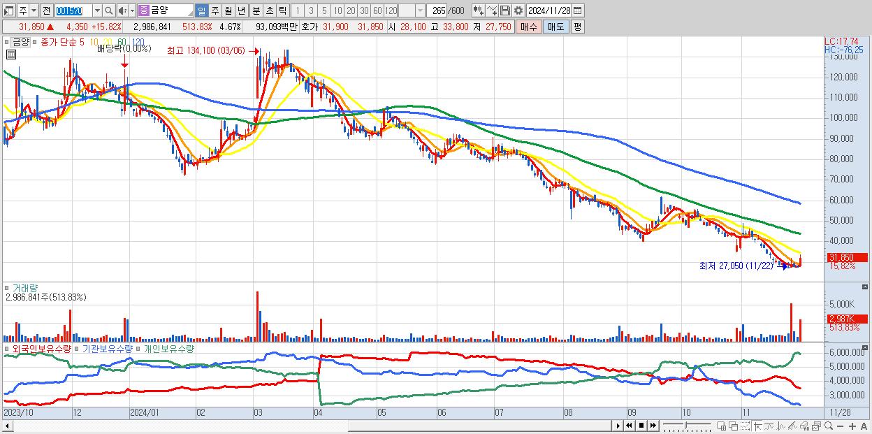Viewport: 872px width, 434px height.
Task: Open the dropdown arrow next to speaker icon
Action: pos(132,10)
